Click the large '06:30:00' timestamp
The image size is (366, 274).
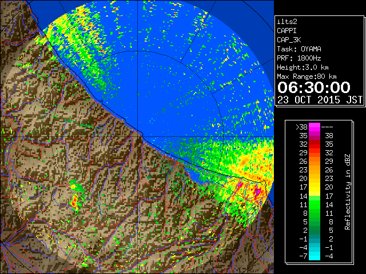(x=314, y=87)
